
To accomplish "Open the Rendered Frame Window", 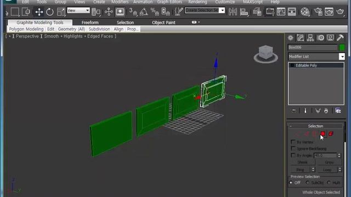I will (x=329, y=11).
